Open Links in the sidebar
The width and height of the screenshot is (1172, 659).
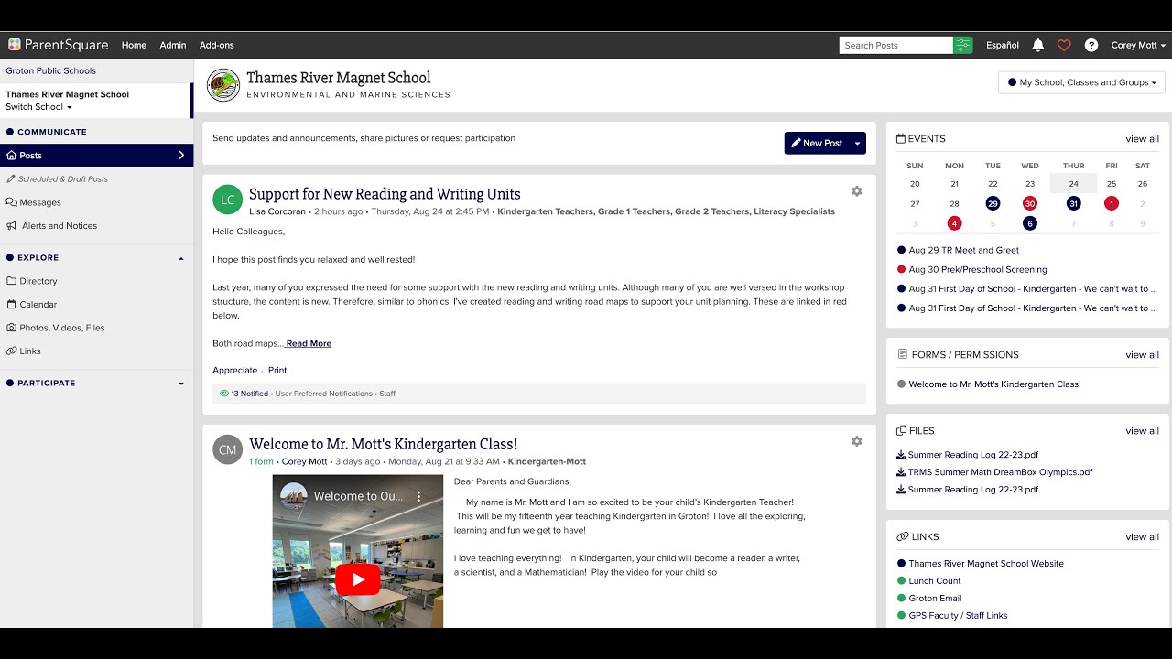point(24,351)
